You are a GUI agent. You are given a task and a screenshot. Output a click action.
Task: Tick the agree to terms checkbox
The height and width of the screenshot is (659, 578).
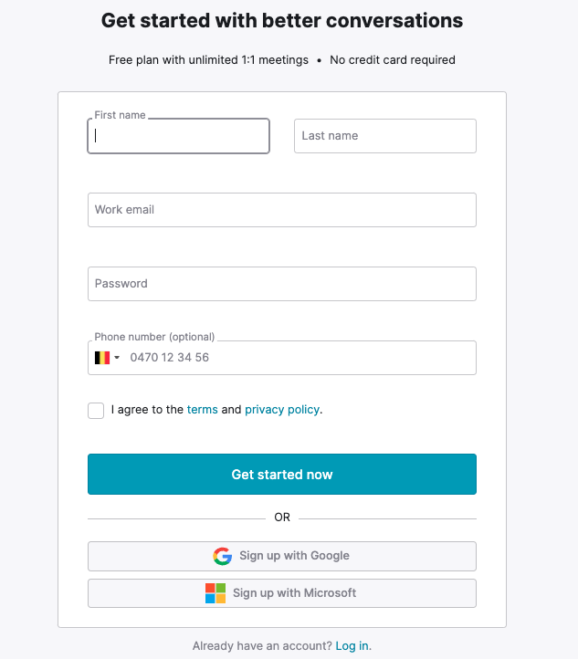pos(96,411)
